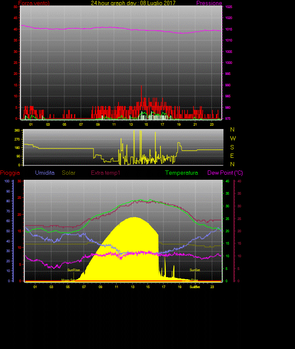
Task: Click the 'E' wind direction label
Action: (232, 156)
